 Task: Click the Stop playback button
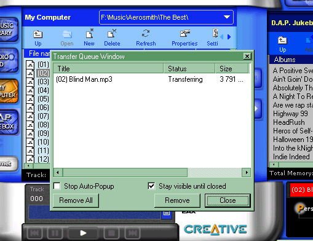coord(112,233)
